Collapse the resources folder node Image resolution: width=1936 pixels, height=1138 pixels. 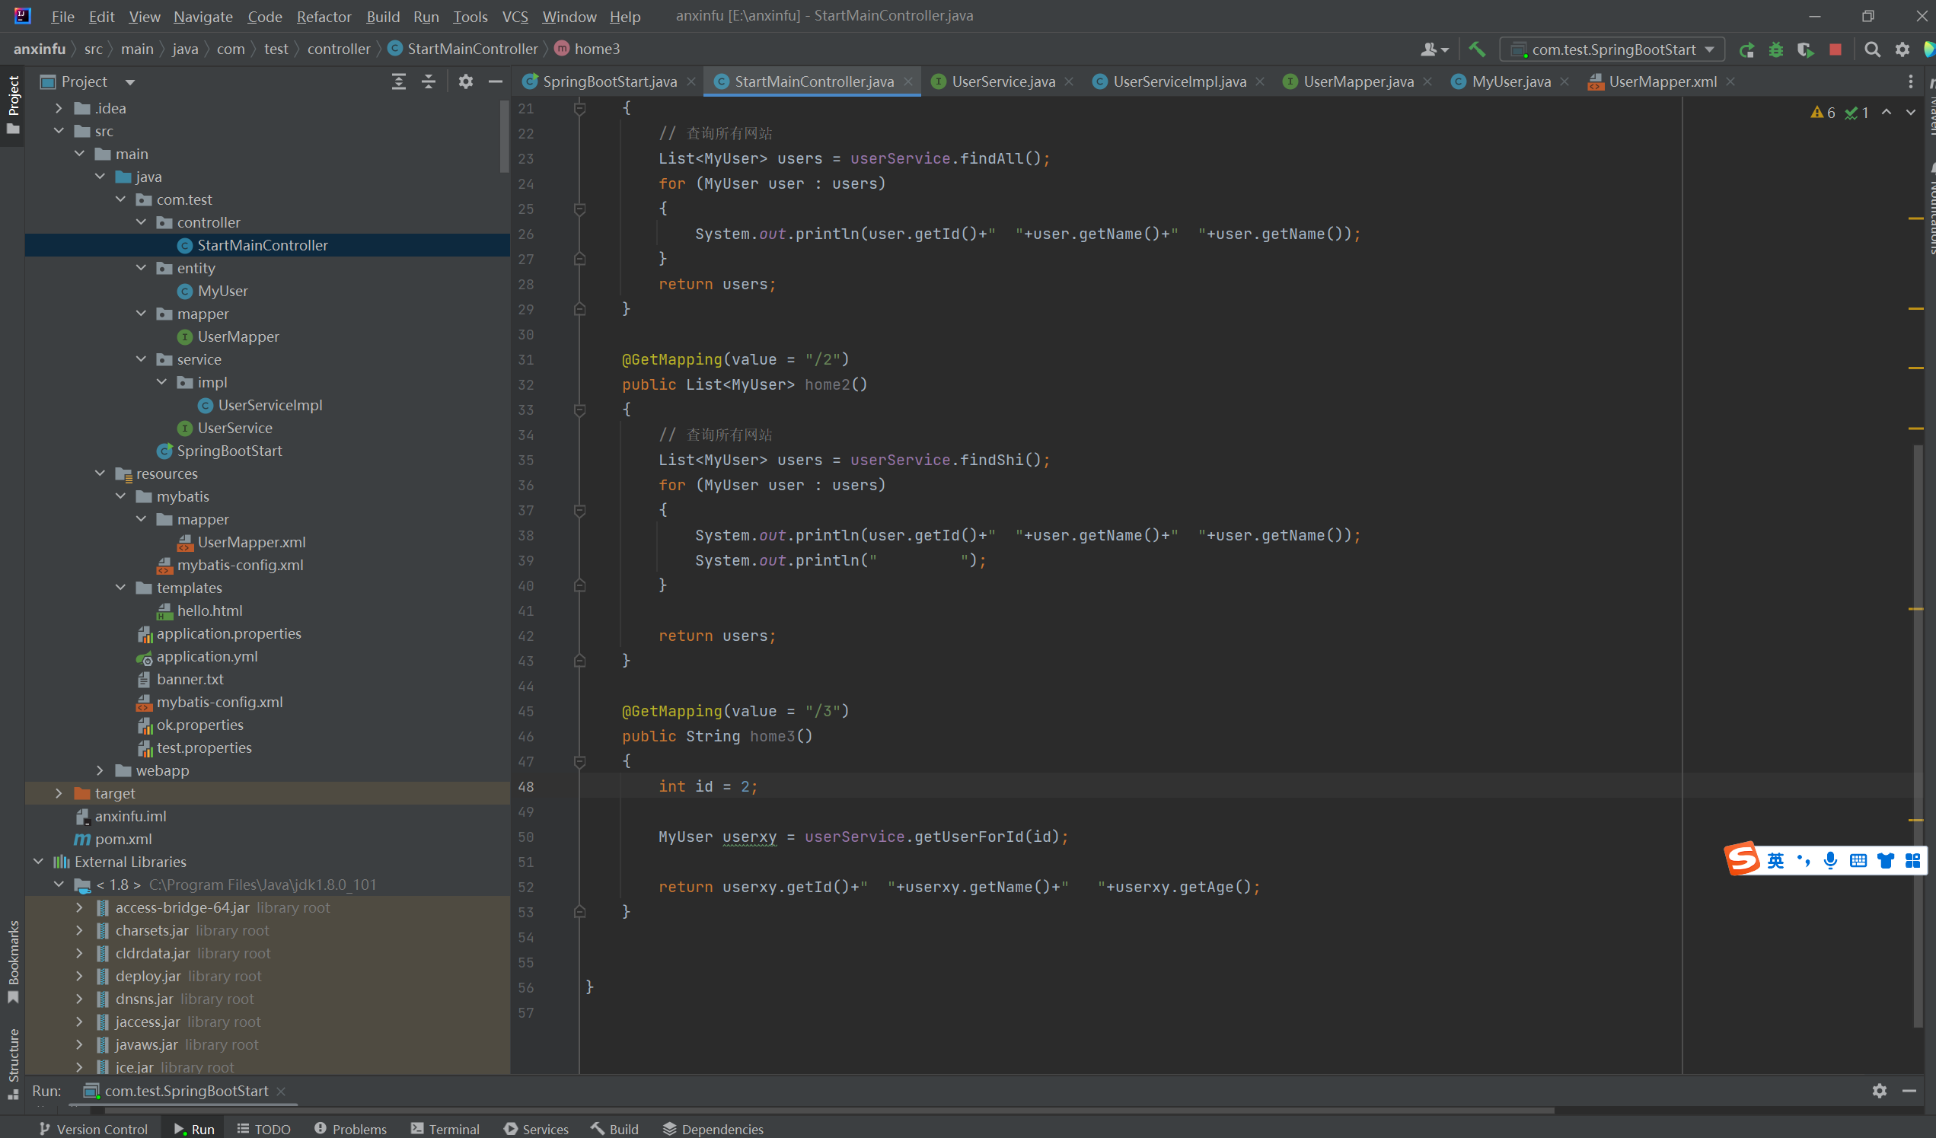pos(100,473)
